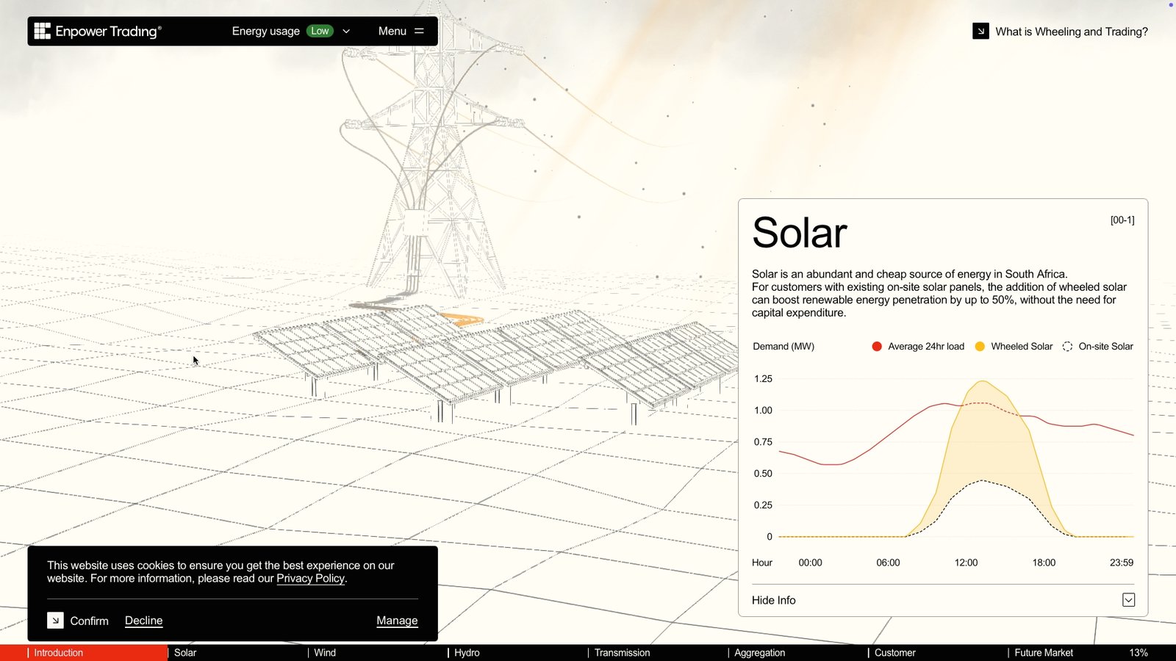This screenshot has width=1176, height=661.
Task: Open the hamburger Menu icon
Action: pyautogui.click(x=419, y=31)
